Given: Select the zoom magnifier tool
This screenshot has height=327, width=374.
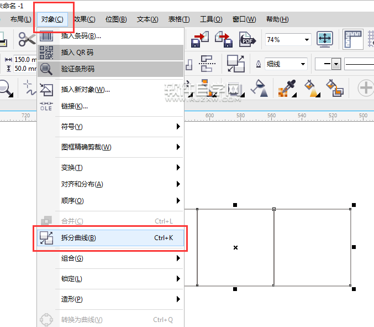Looking at the screenshot, I should [6, 89].
